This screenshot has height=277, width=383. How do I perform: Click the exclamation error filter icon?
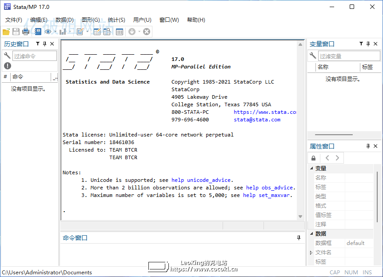click(x=8, y=66)
